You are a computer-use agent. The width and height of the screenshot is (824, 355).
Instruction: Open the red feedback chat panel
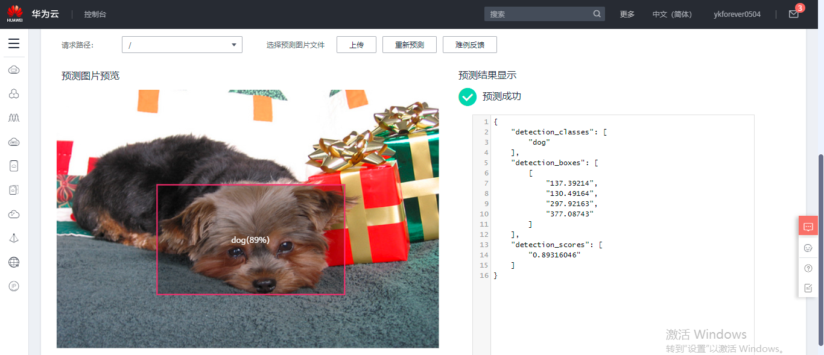tap(808, 225)
